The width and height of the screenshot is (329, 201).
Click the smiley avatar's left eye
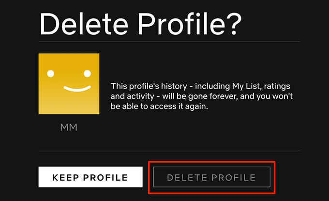[x=51, y=74]
